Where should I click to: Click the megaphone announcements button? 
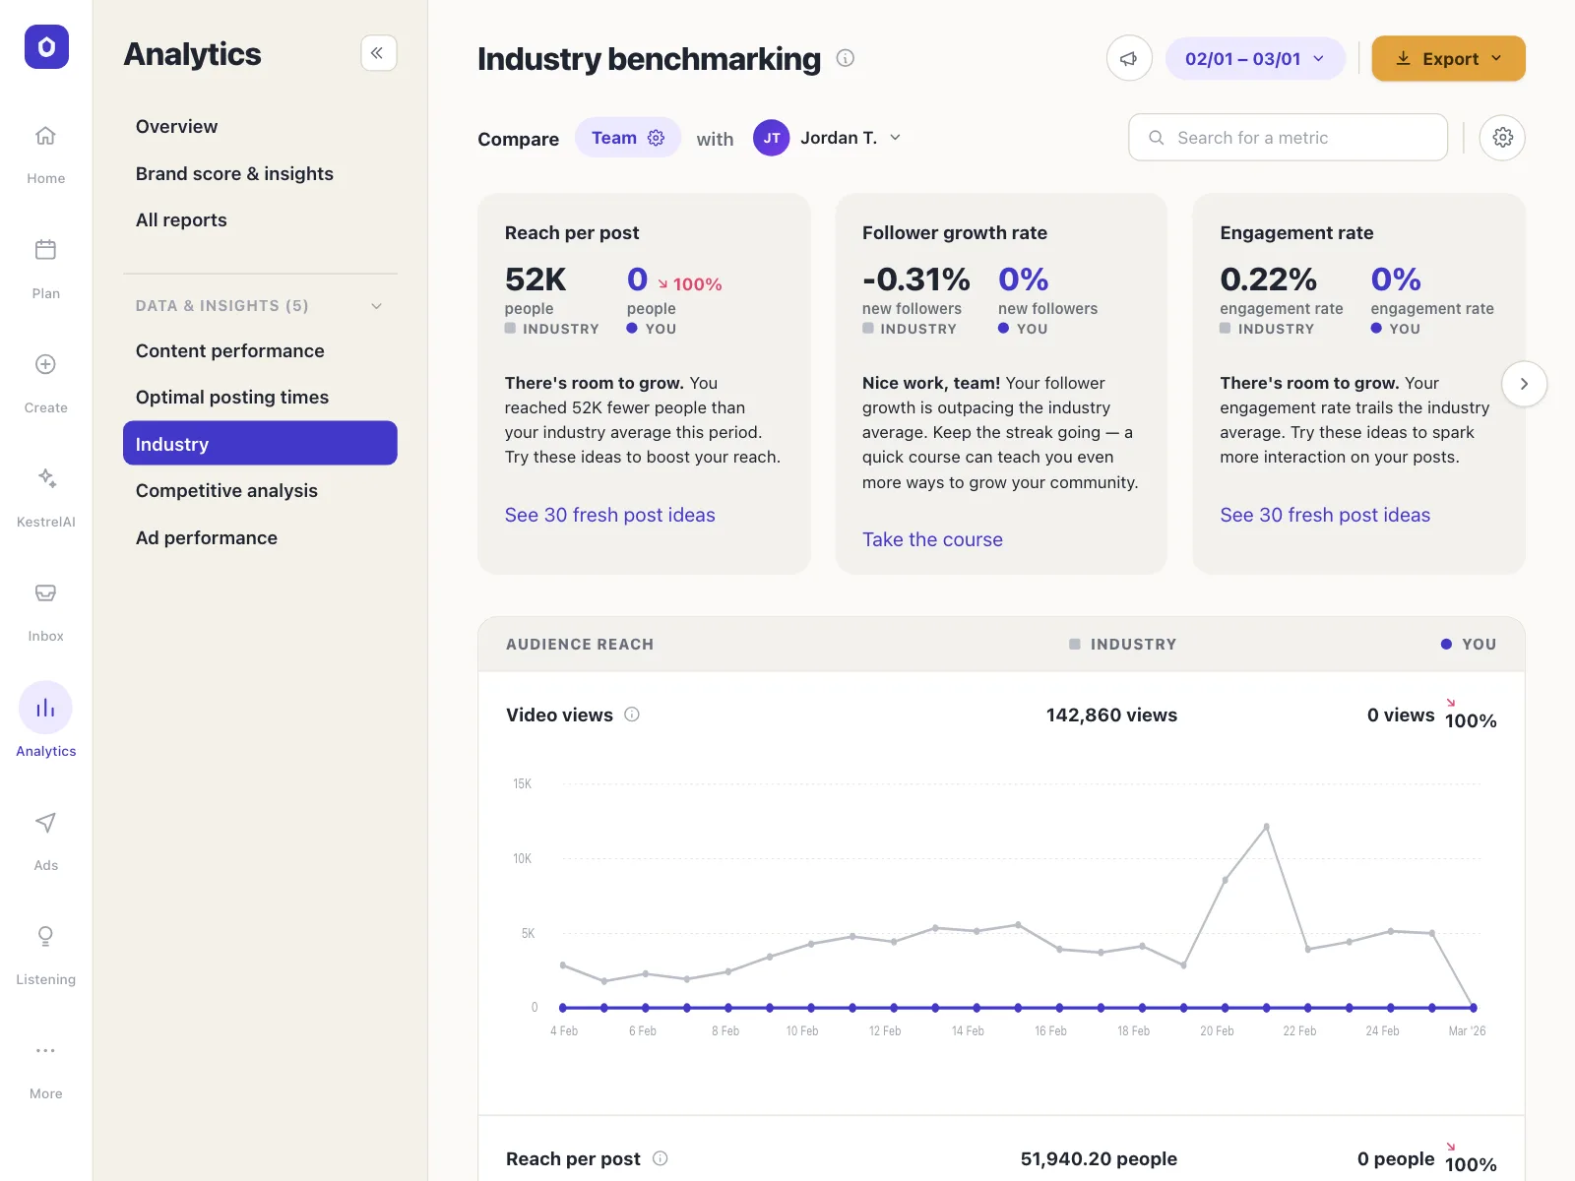pos(1129,59)
